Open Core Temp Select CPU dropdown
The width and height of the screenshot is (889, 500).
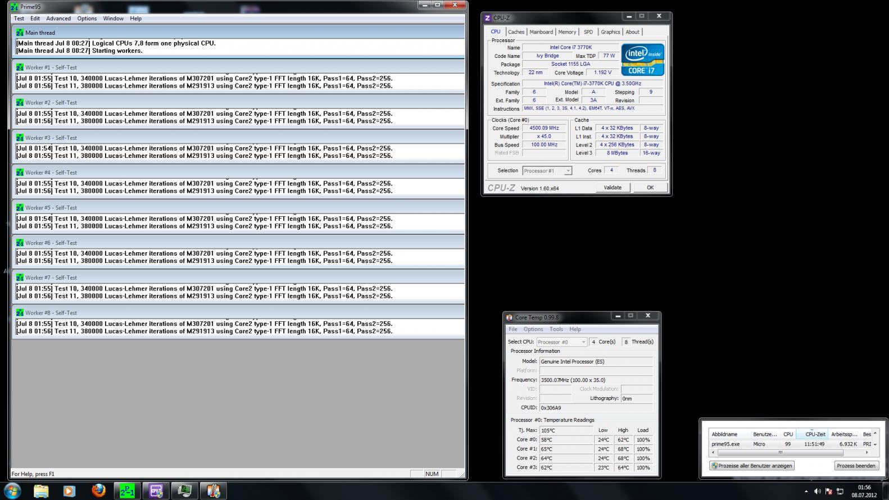pos(561,342)
